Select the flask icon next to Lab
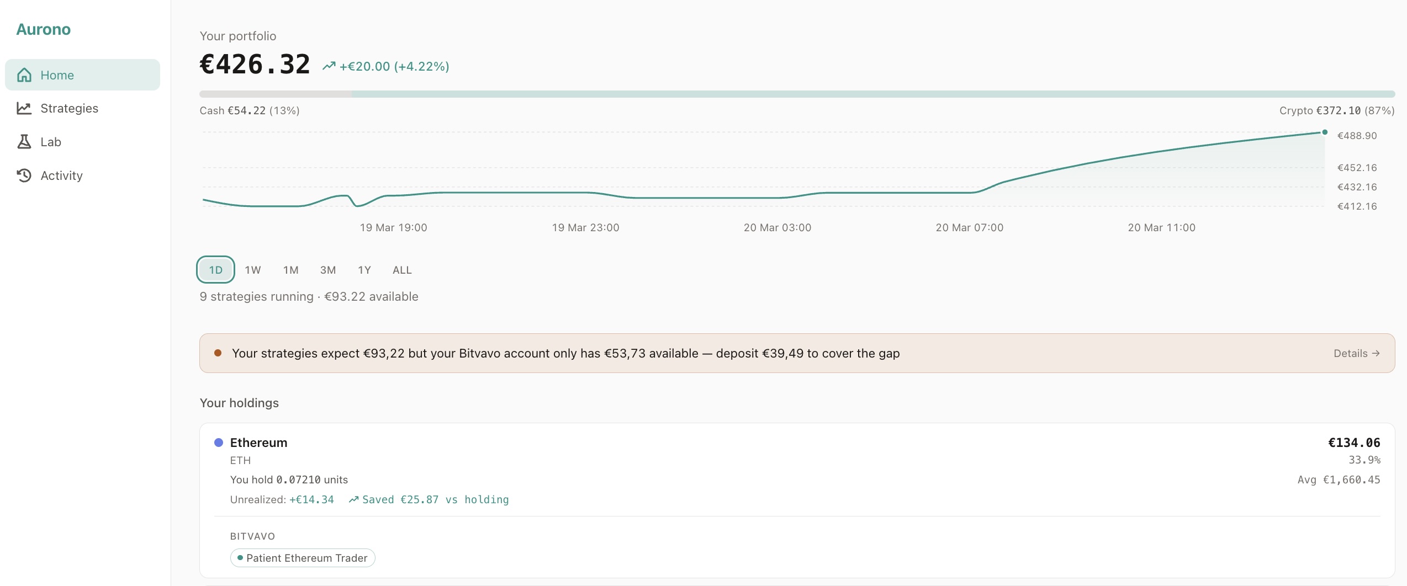Screen dimensions: 1407x586 click(x=24, y=142)
